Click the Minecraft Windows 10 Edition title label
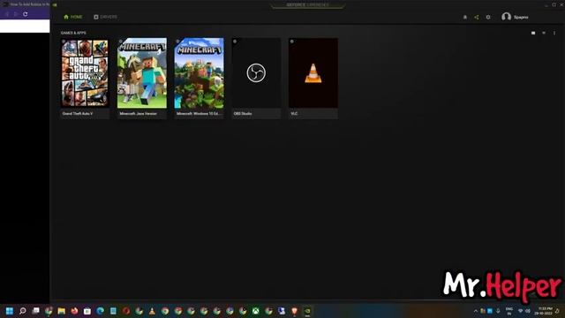 pyautogui.click(x=198, y=114)
